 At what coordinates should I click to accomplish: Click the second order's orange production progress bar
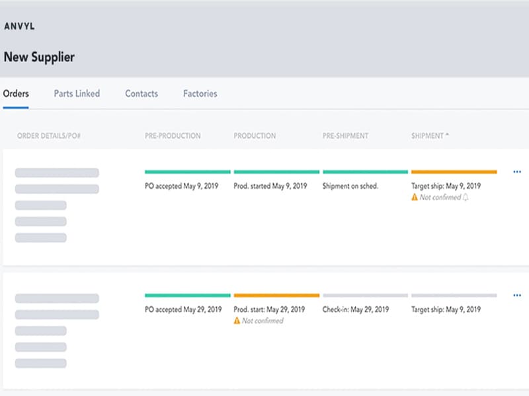(x=276, y=296)
